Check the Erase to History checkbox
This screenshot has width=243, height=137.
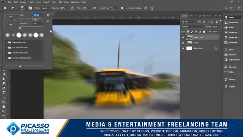coord(127,8)
